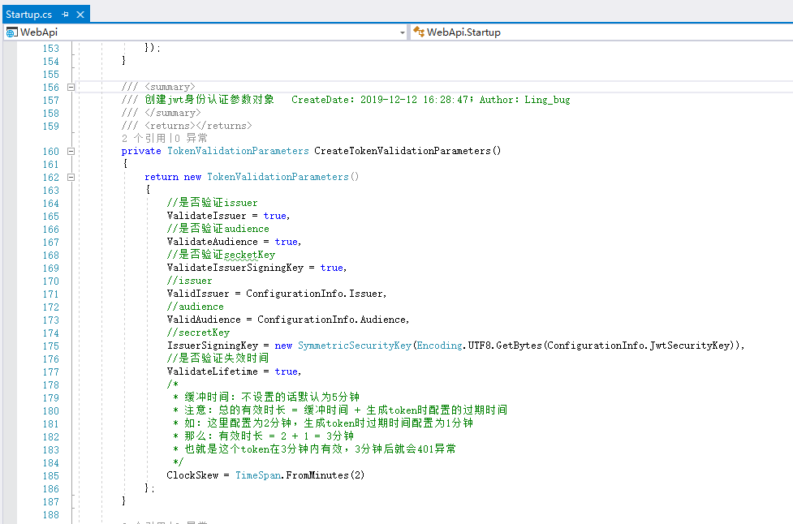793x524 pixels.
Task: Click line number 175 in the gutter
Action: [50, 346]
